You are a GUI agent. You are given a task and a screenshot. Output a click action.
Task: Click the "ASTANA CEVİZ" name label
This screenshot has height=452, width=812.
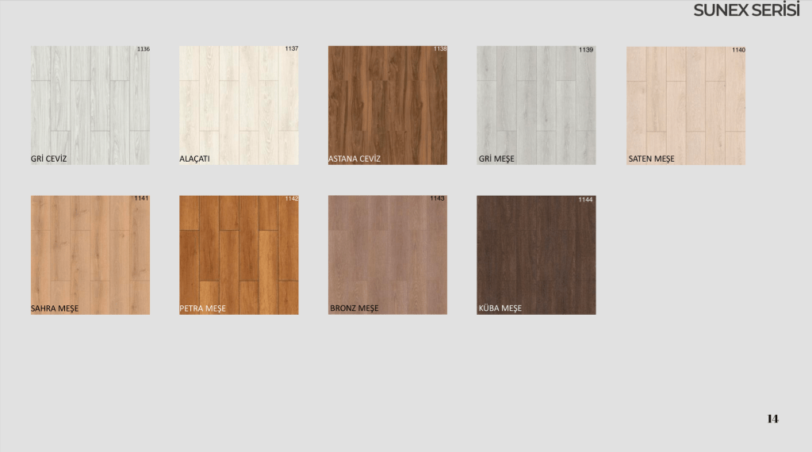[x=354, y=159]
